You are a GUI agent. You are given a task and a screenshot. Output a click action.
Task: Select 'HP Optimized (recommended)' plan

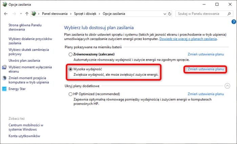point(70,94)
